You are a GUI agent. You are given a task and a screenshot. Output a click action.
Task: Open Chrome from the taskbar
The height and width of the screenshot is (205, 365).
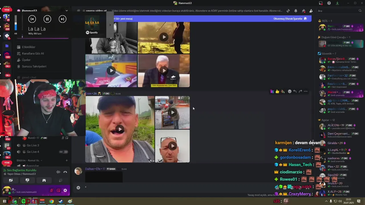(51, 201)
